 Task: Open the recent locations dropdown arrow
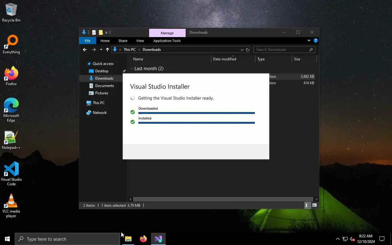point(101,50)
